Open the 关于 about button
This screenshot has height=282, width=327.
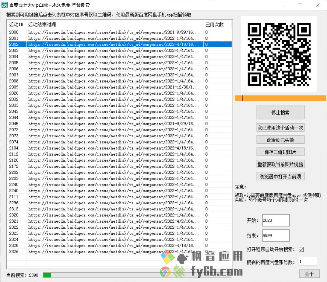[x=309, y=274]
